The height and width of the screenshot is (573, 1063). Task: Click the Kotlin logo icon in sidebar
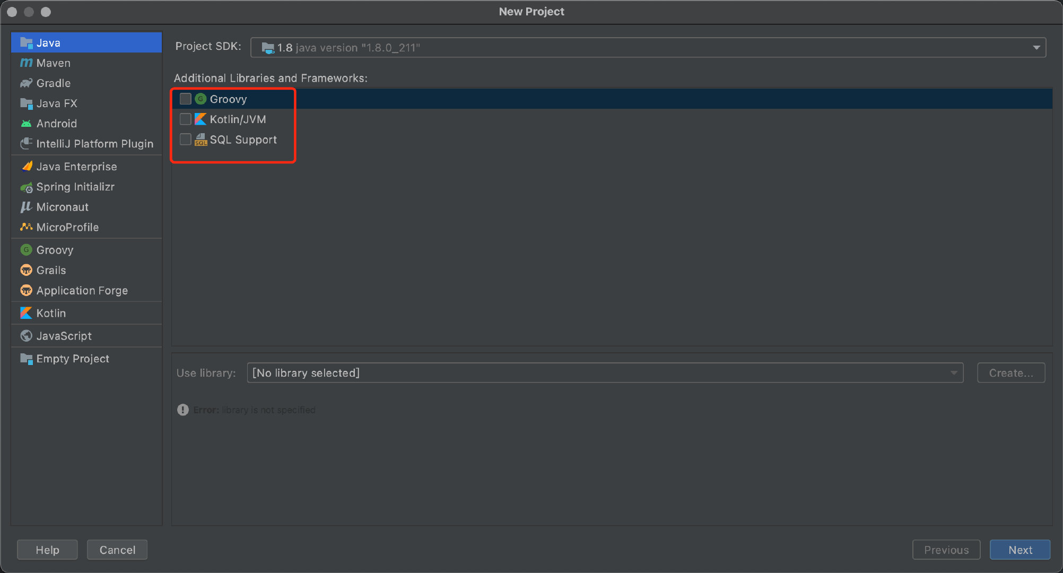tap(26, 313)
